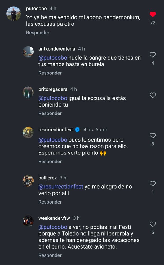Tap the like count 72 on putocobo's comment
Image resolution: width=164 pixels, height=265 pixels.
153,23
